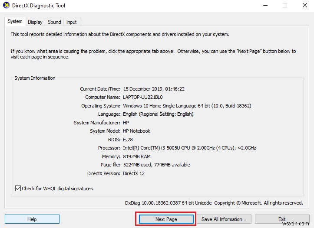Click the Exit button
This screenshot has height=228, width=314.
point(282,219)
